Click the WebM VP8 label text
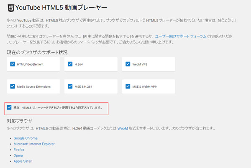251x168 pixels. 140,64
